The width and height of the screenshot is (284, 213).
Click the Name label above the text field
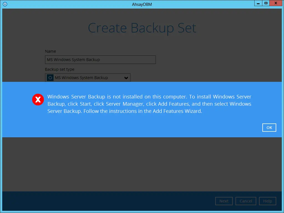pyautogui.click(x=50, y=51)
